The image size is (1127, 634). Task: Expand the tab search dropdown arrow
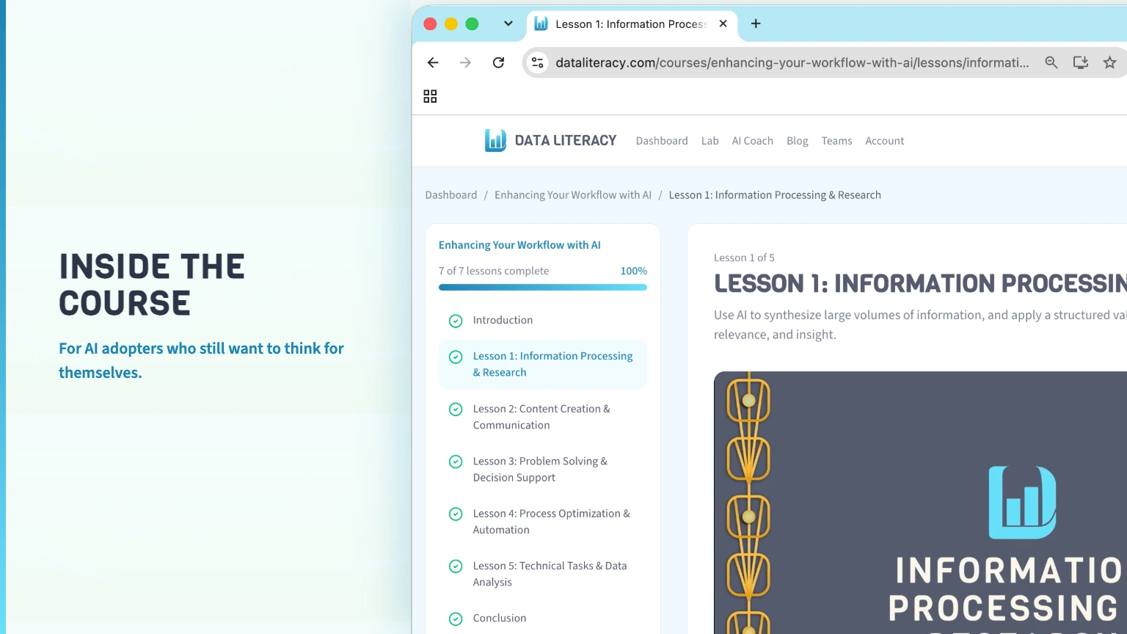(508, 23)
